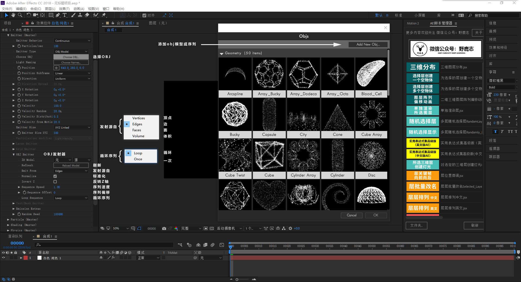Viewport: 521px width, 282px height.
Task: Open the Emit From Edges dropdown
Action: (x=71, y=171)
